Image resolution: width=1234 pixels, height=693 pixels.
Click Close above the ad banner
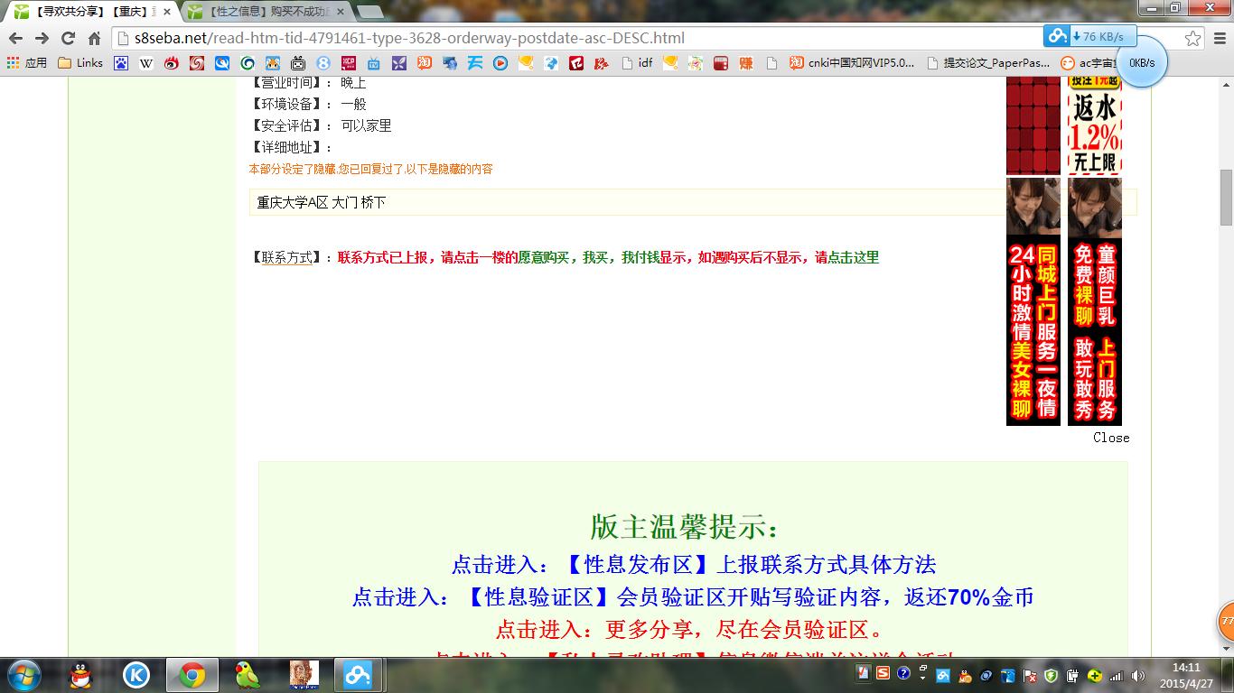pyautogui.click(x=1110, y=437)
